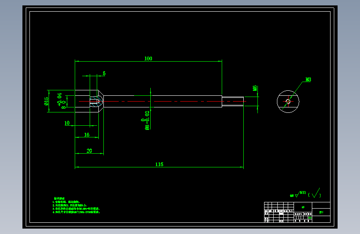
Task: Select the green part-number cell in title block
Action: [321, 212]
